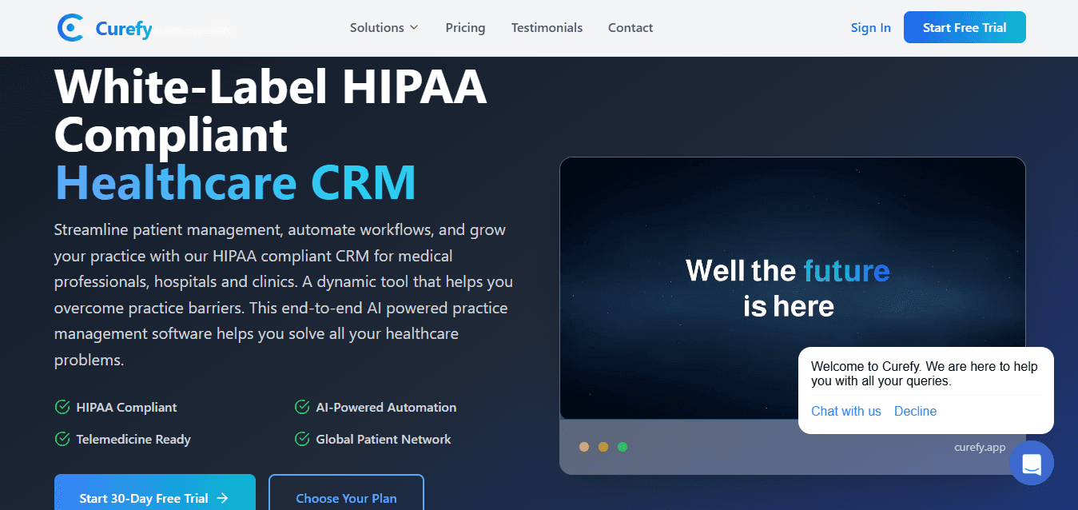
Task: Open the Pricing nav item
Action: click(465, 27)
